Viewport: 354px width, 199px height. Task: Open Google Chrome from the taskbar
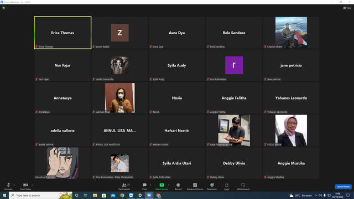(x=122, y=195)
